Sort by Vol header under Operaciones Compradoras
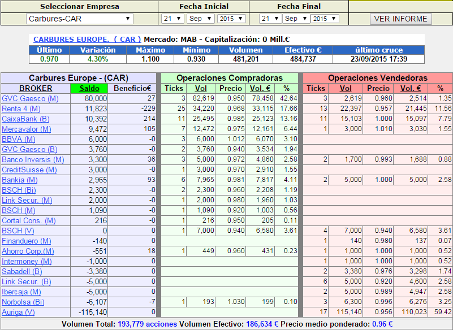Screen dimensions: 453x330 tap(201, 88)
